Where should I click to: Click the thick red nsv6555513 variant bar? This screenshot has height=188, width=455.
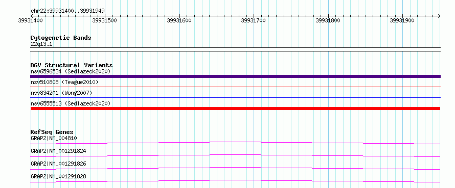[235, 109]
